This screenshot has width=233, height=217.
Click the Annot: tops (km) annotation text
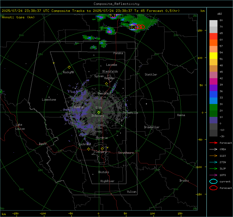[18, 17]
